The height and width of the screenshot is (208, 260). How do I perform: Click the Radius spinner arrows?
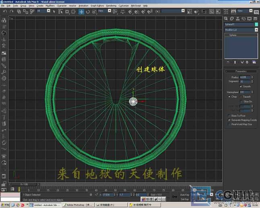(x=252, y=77)
